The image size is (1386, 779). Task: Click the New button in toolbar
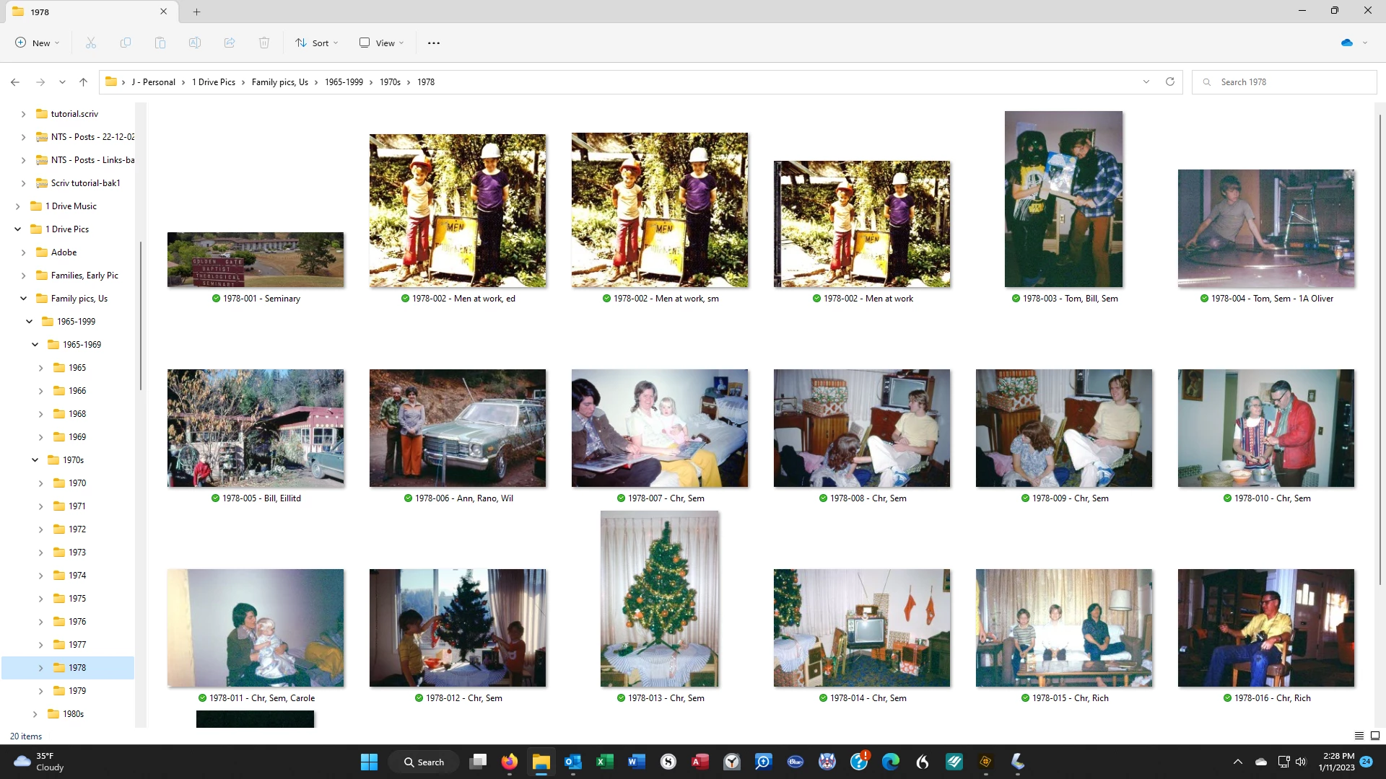(x=37, y=43)
